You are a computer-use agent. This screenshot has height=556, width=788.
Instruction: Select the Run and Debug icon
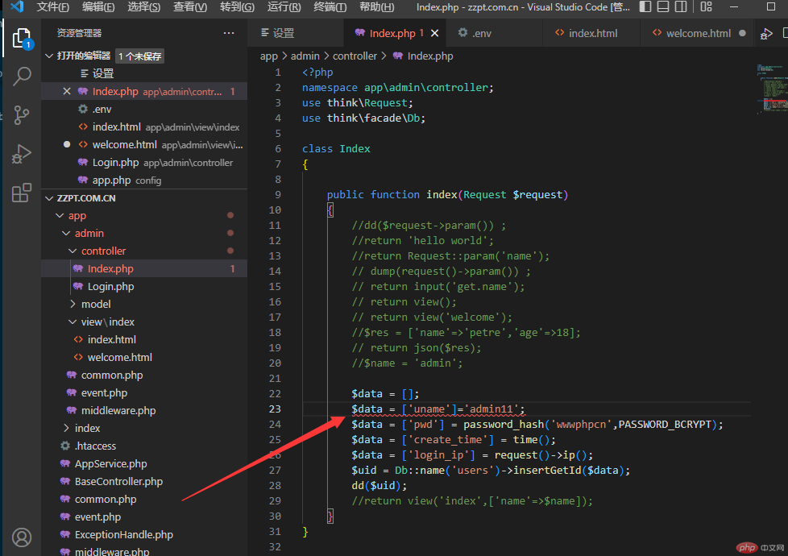click(21, 153)
